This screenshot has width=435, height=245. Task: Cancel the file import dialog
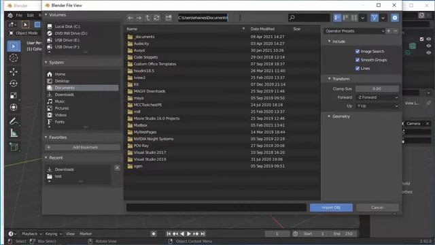(x=377, y=208)
